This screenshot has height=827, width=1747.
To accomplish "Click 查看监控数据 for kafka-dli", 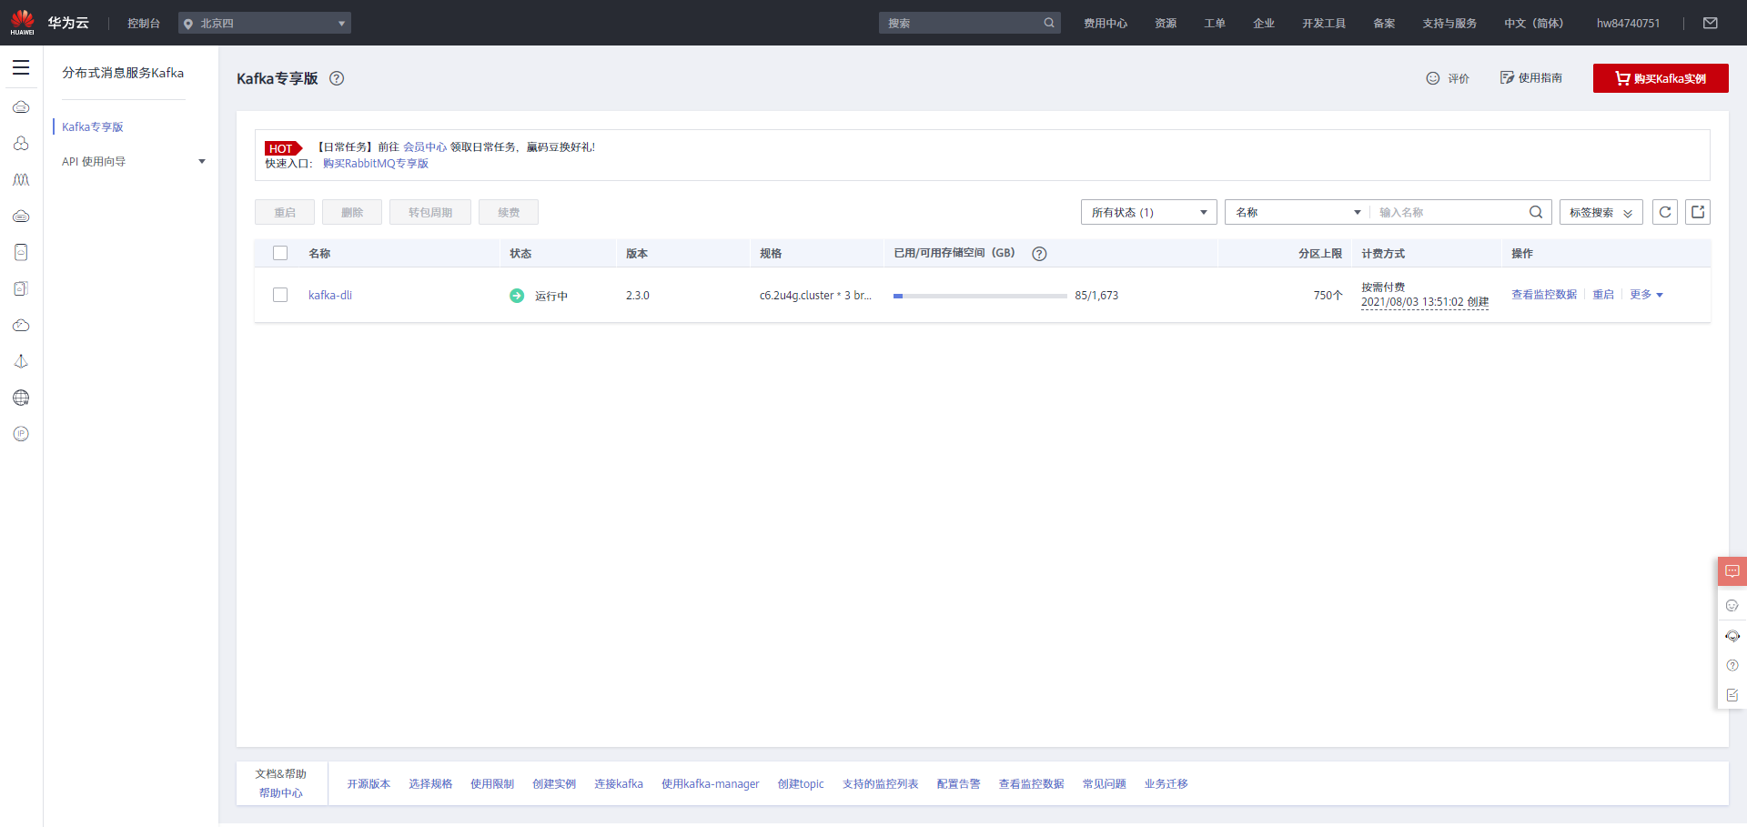I will click(1544, 295).
